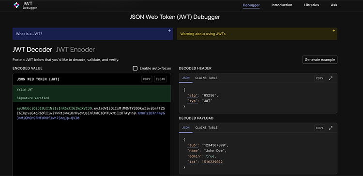Switch to the JWT Encoder tab
This screenshot has width=363, height=176.
click(75, 50)
